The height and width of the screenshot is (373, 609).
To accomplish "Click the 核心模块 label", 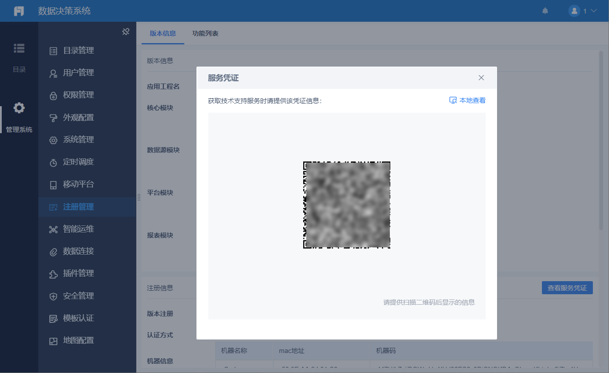I will tap(160, 108).
